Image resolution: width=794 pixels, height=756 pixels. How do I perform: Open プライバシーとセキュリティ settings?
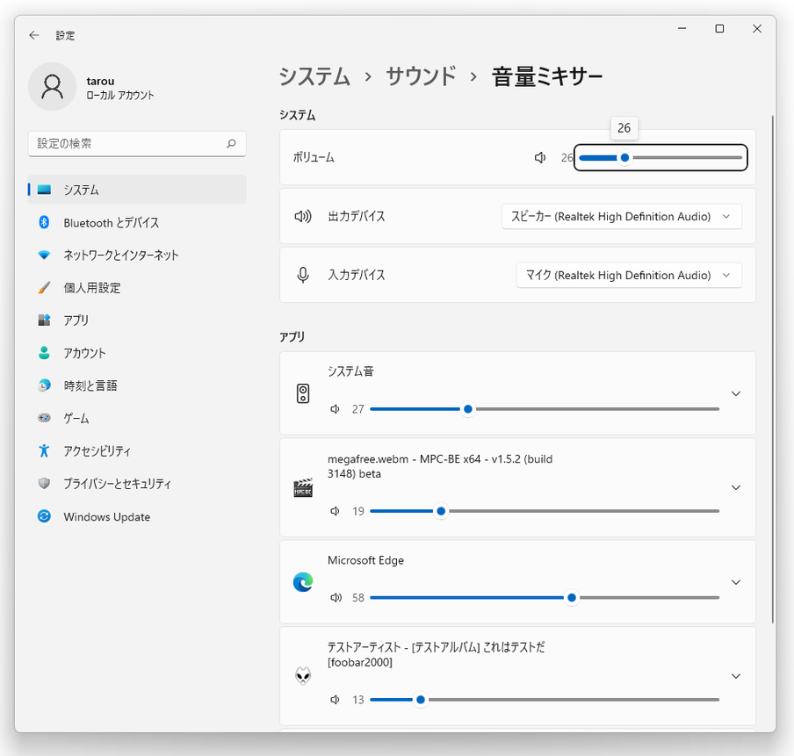pyautogui.click(x=137, y=484)
